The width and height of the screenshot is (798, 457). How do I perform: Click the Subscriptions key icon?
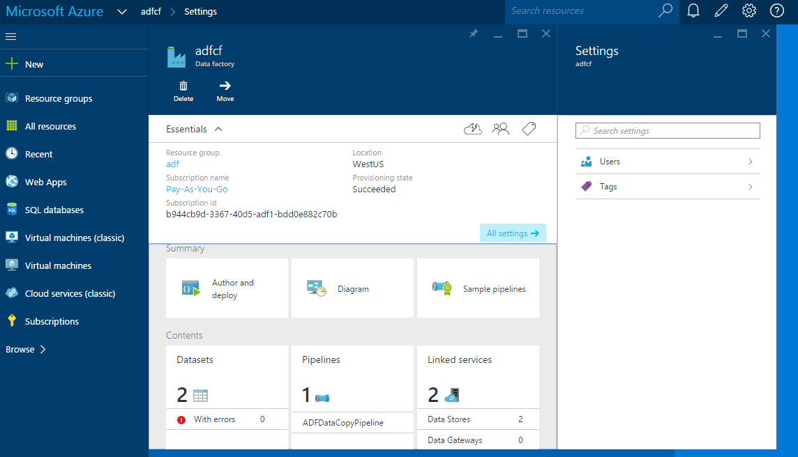[12, 320]
